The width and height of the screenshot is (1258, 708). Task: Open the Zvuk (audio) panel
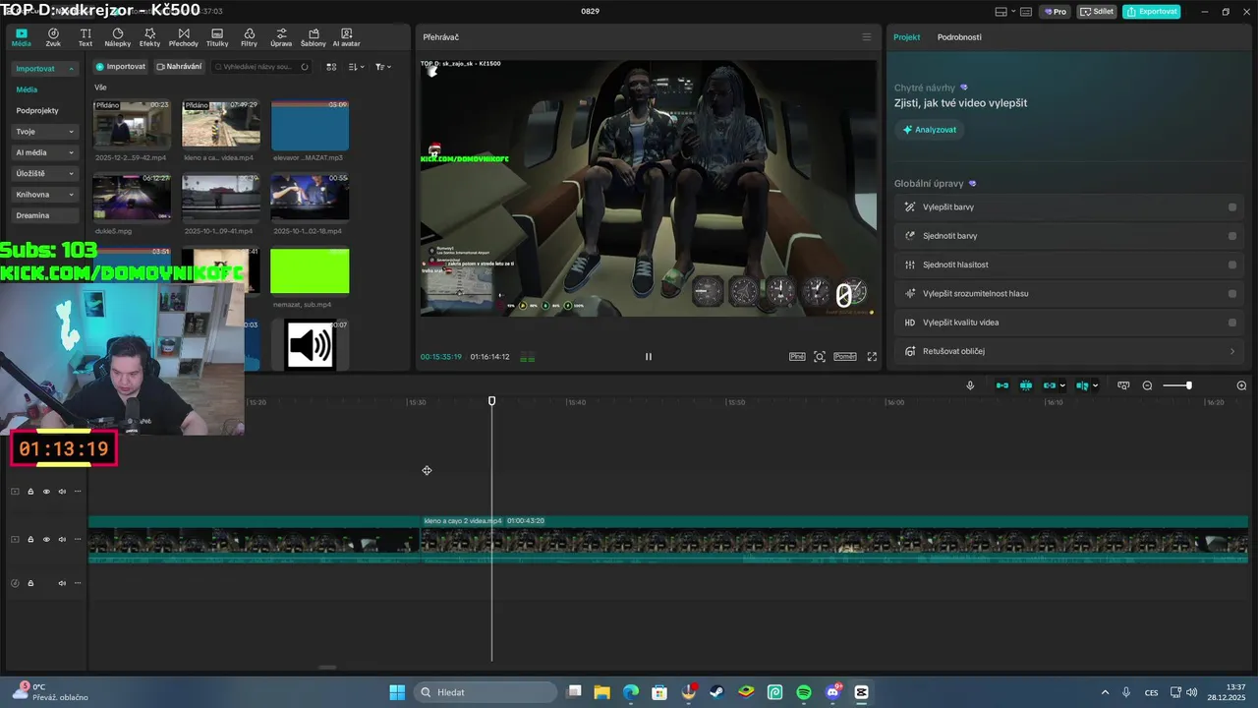(x=53, y=37)
